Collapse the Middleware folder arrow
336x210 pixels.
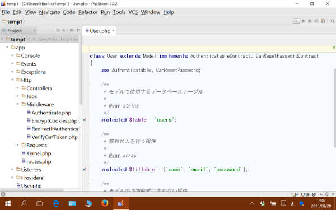click(18, 104)
